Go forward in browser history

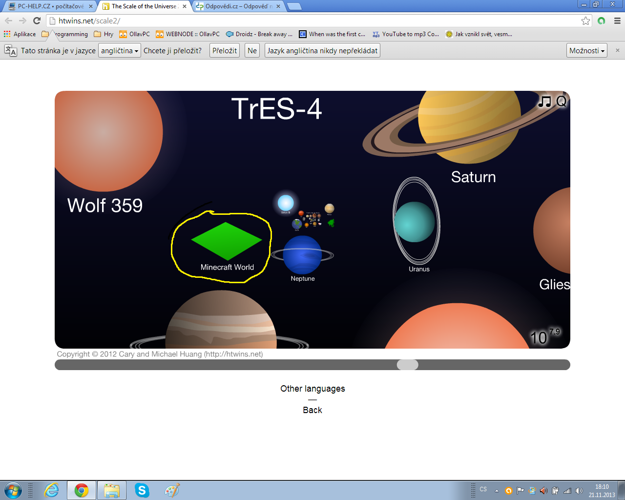pyautogui.click(x=22, y=21)
